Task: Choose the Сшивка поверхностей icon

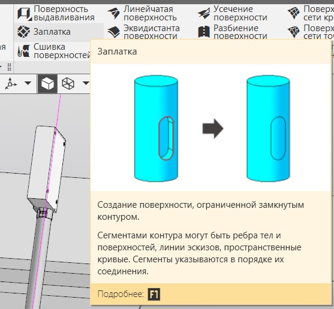Action: click(x=23, y=51)
